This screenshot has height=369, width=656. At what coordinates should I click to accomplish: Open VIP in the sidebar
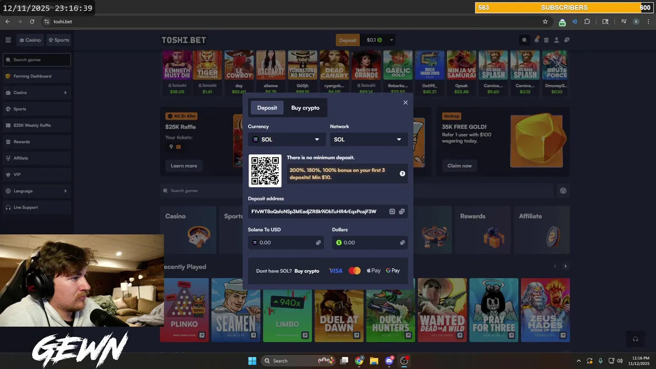(37, 175)
